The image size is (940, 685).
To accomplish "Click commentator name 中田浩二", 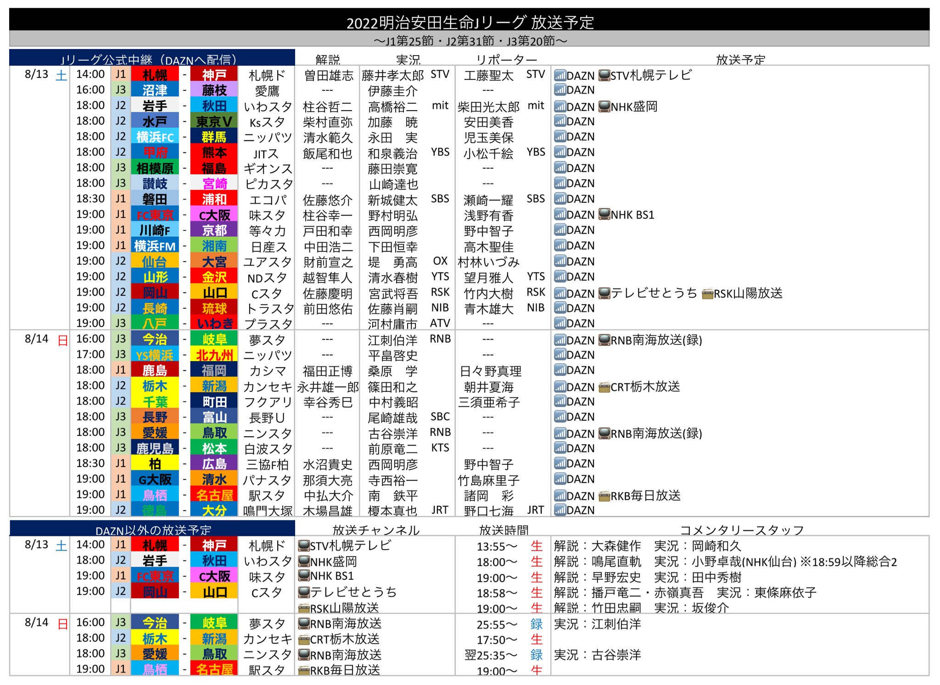I will [x=328, y=247].
